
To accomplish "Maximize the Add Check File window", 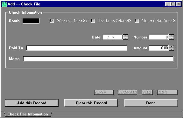I will click(x=173, y=4).
